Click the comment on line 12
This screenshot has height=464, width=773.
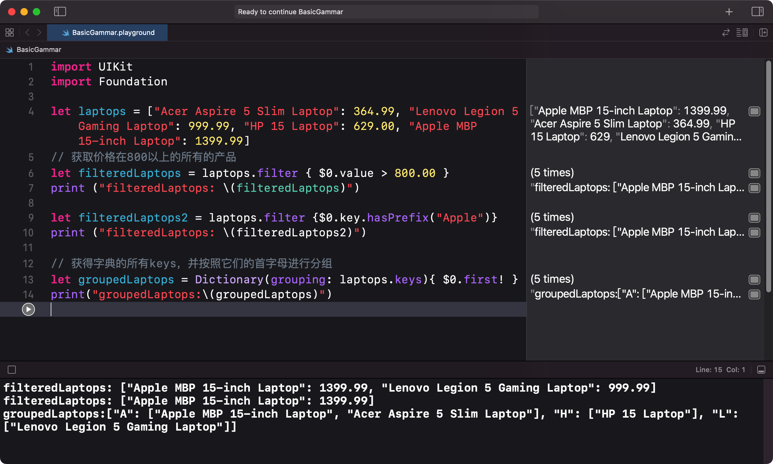[x=191, y=263]
